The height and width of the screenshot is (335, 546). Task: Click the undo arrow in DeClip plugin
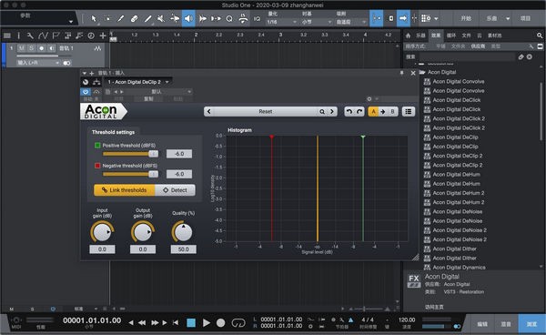(349, 111)
